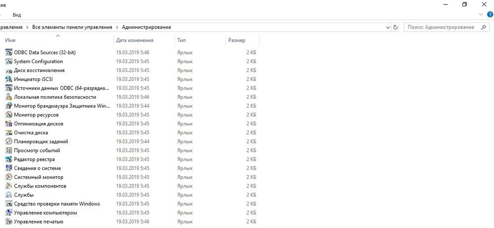Click the Очистка диска name text
Screen dimensions: 494x228
(31, 133)
